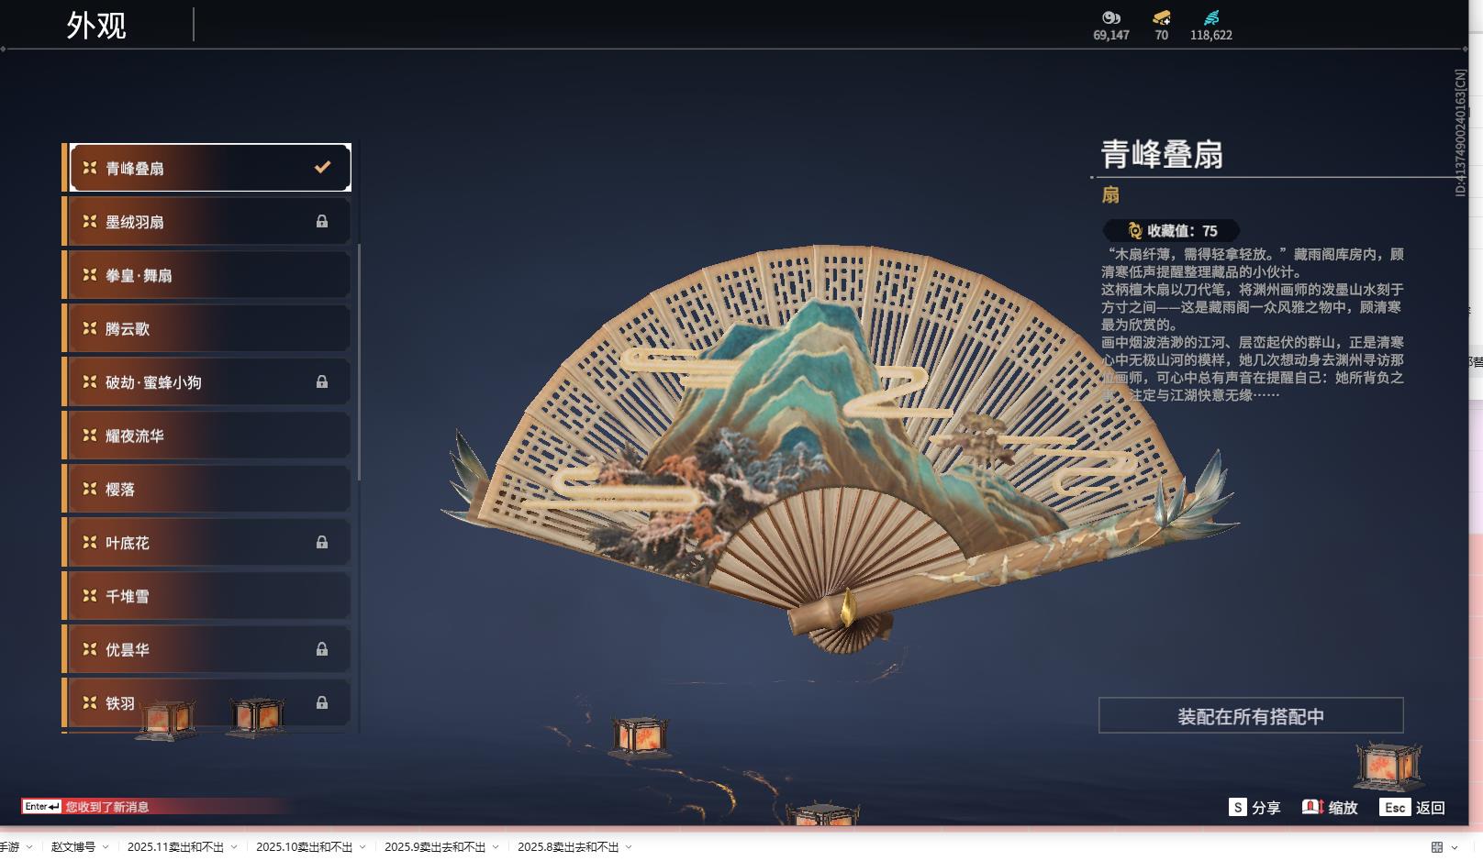
Task: Click the 外观 page title
Action: click(96, 26)
